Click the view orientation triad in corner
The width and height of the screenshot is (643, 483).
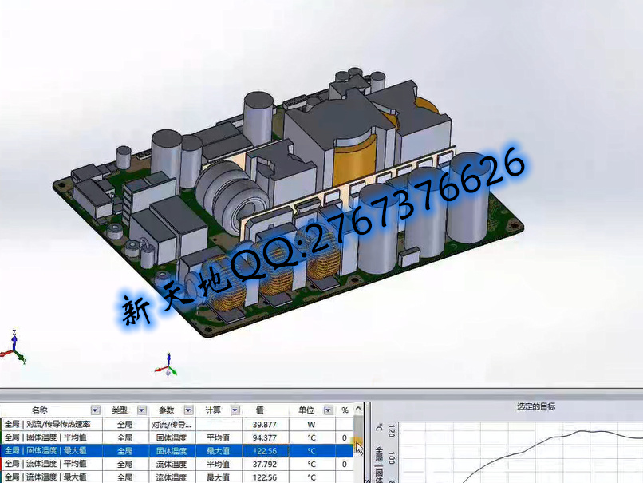coord(12,346)
